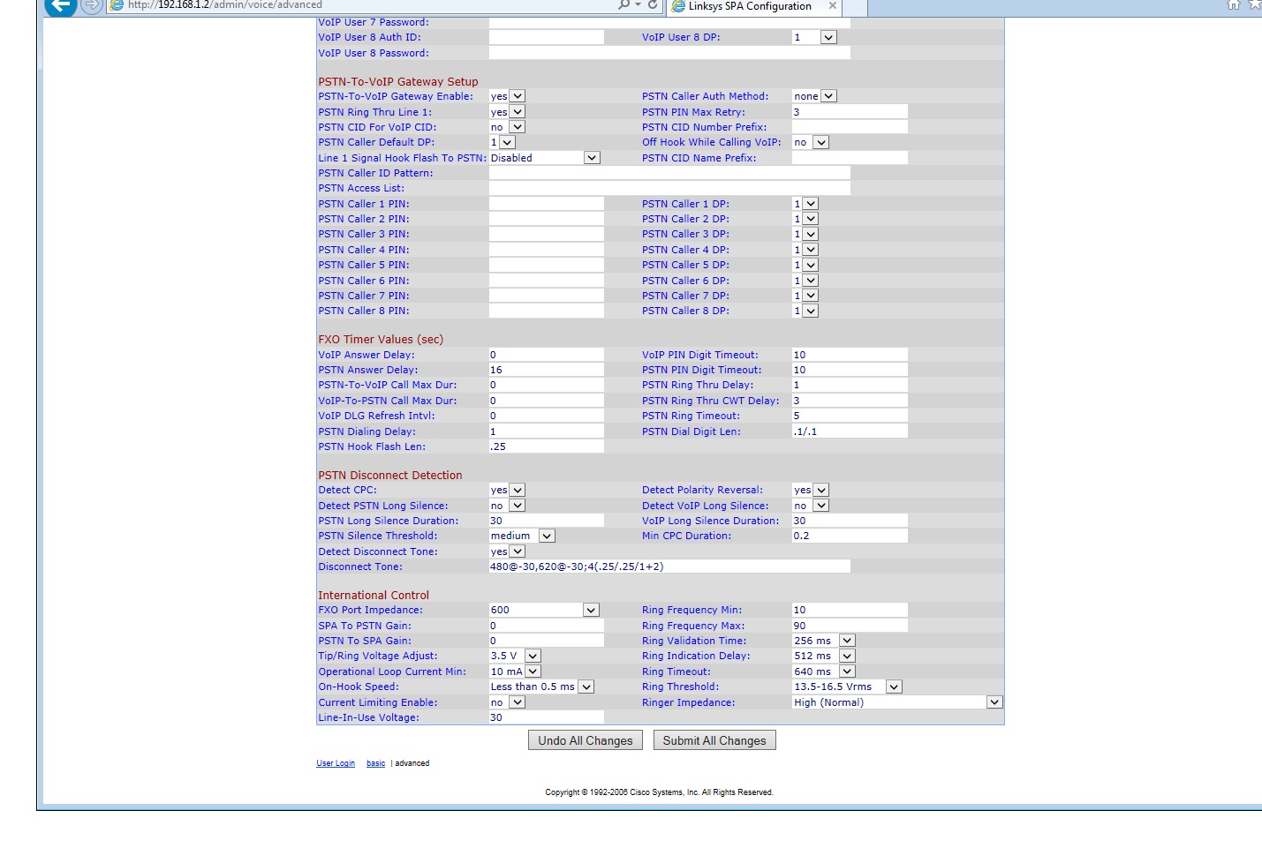The height and width of the screenshot is (848, 1262).
Task: Click the browser home icon
Action: 1234,5
